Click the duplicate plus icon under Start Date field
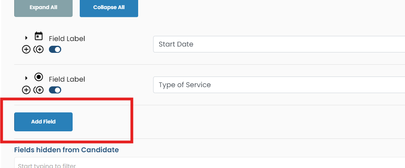 coord(39,50)
